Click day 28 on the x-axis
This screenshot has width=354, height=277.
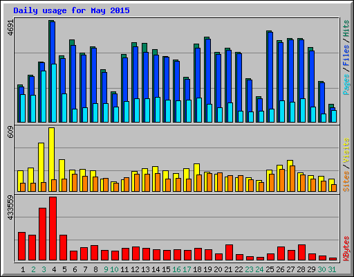[x=301, y=269]
